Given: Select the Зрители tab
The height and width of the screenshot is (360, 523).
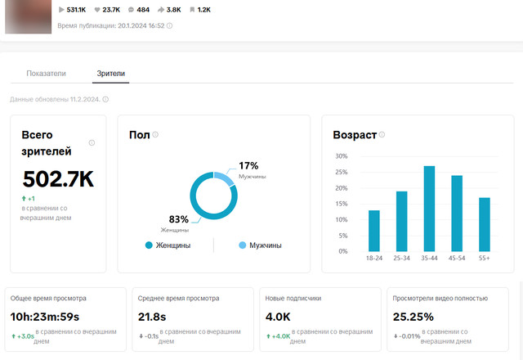Looking at the screenshot, I should coord(111,74).
